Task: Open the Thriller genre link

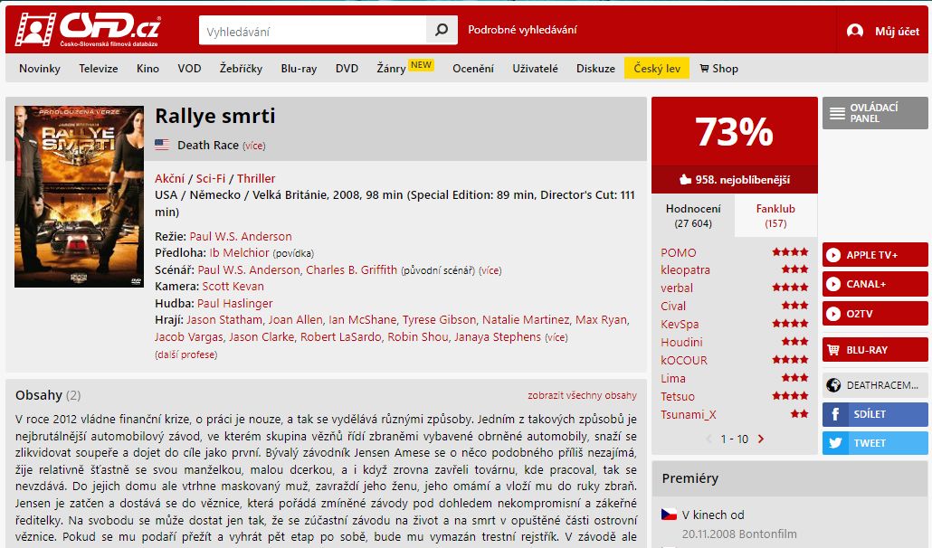Action: tap(256, 178)
